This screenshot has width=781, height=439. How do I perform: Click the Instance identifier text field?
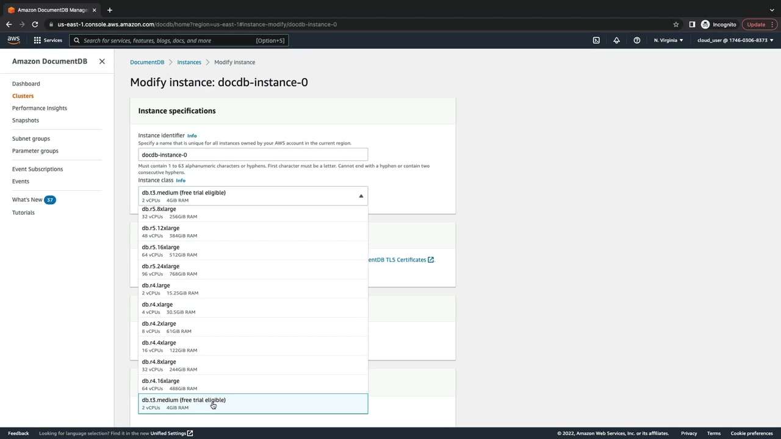click(x=253, y=155)
